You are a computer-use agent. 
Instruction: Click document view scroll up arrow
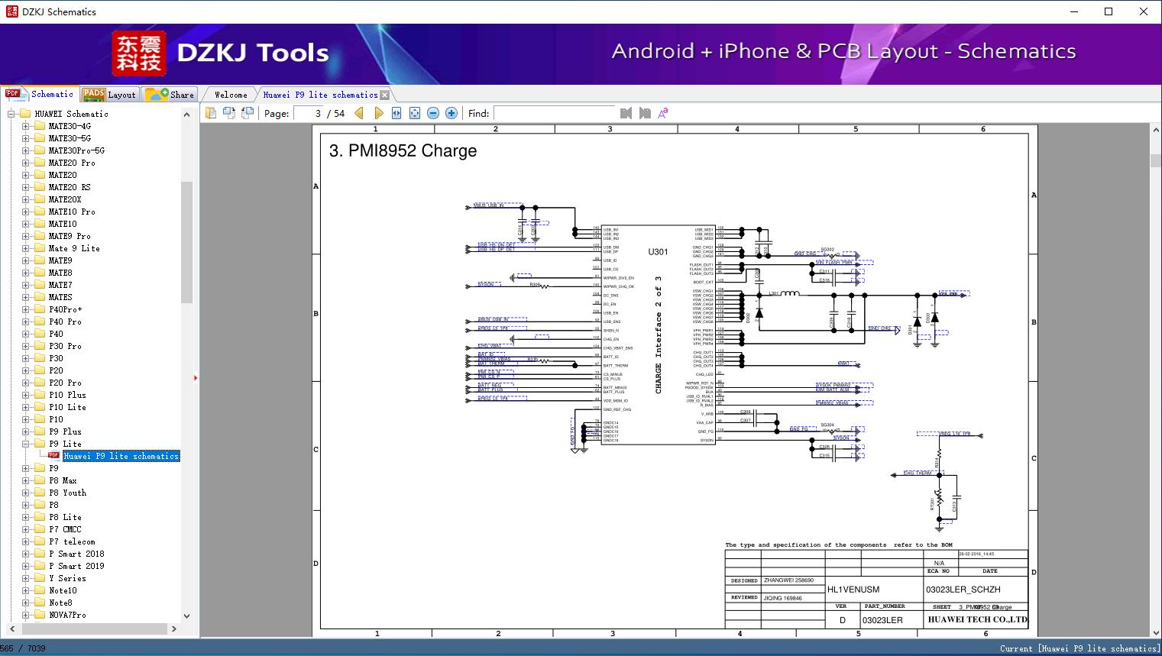(1156, 131)
